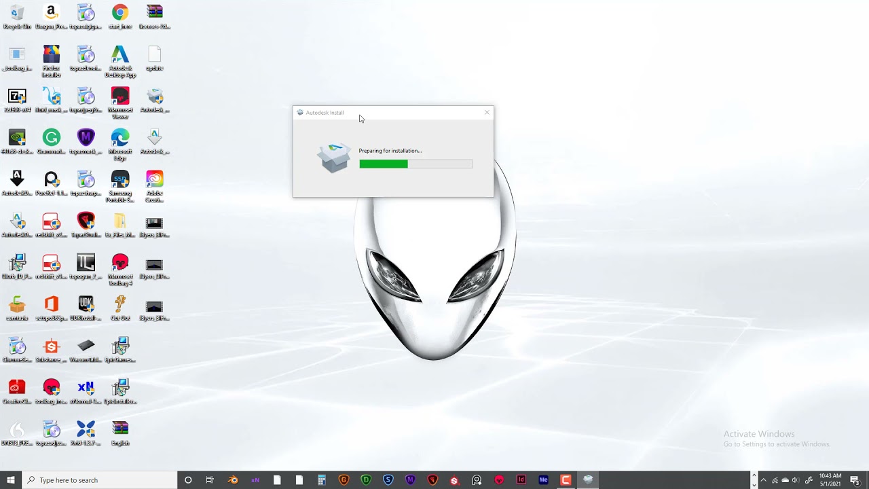The image size is (869, 489).
Task: Launch Marmoset Viewer shortcut
Action: 120,103
